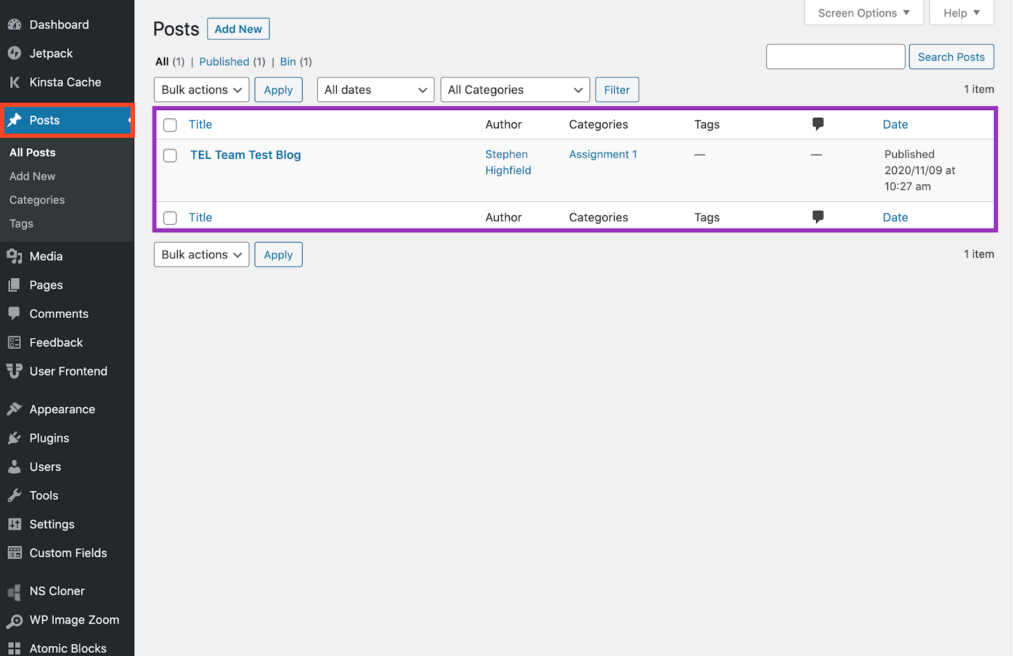This screenshot has width=1013, height=656.
Task: Click the Pages stacked-sheets icon
Action: (15, 285)
